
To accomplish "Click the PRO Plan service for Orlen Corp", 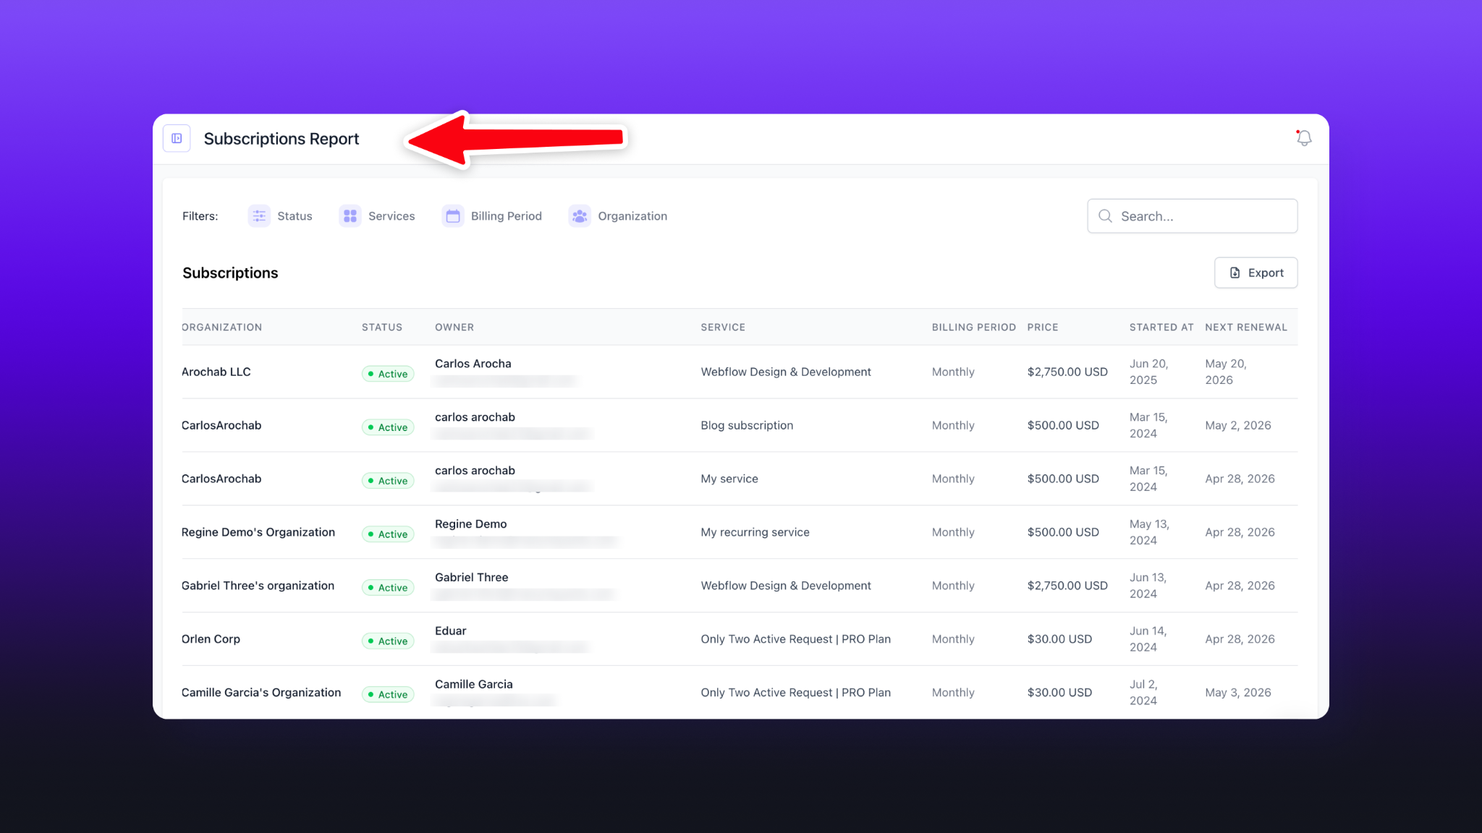I will click(x=795, y=639).
